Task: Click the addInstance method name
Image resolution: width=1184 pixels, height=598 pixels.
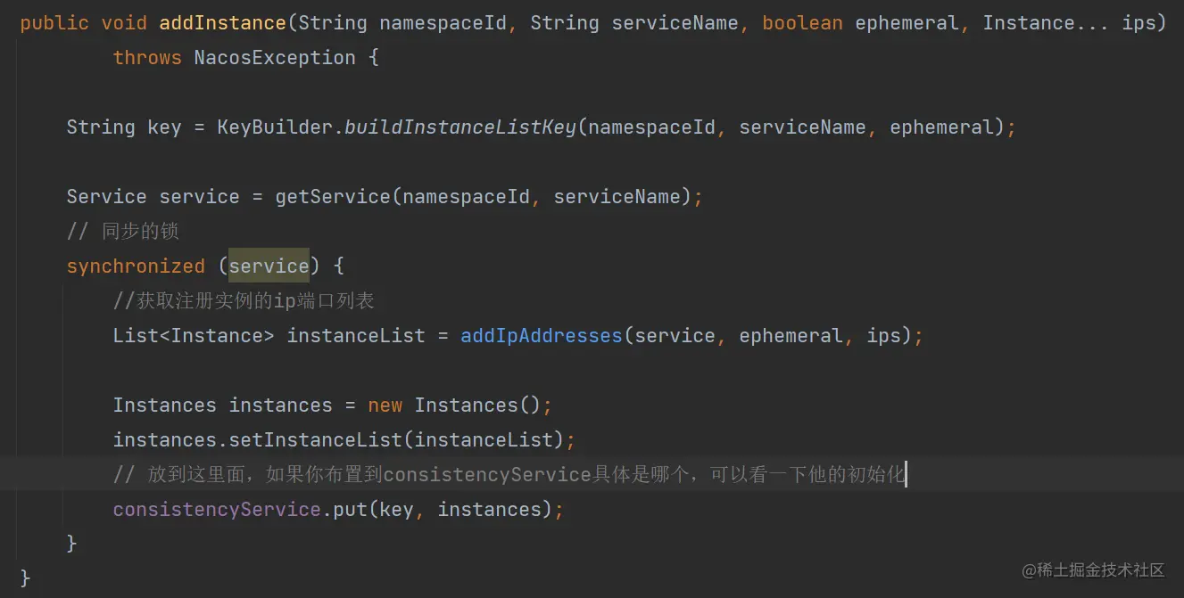Action: (222, 23)
